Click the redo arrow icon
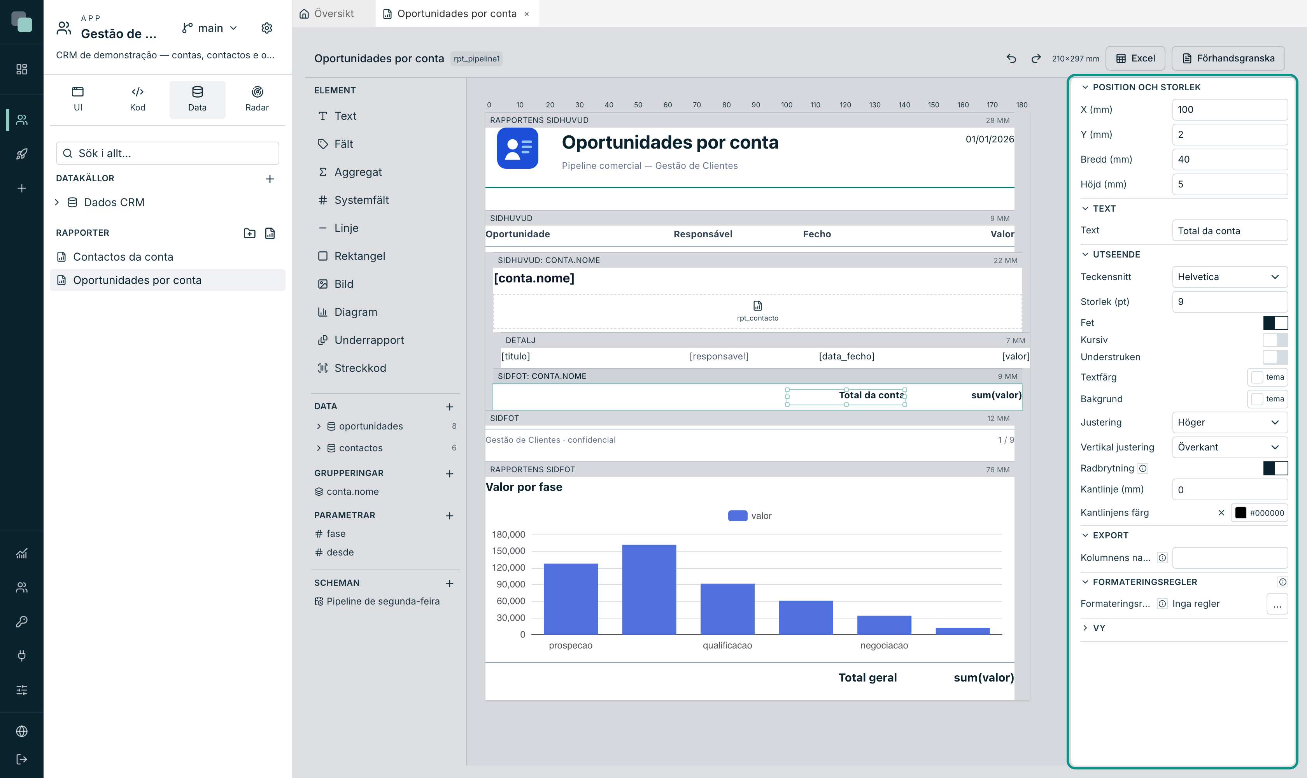Screen dimensions: 1307x778 point(1036,58)
